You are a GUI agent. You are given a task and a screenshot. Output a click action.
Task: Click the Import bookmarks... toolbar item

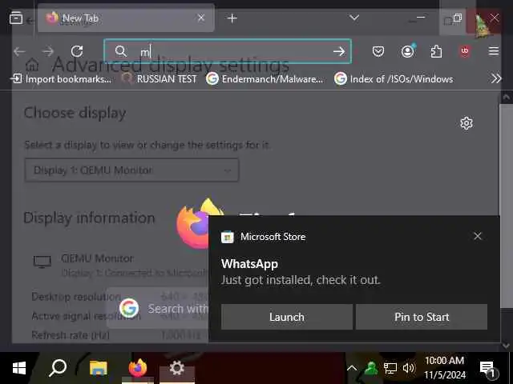[x=61, y=78]
